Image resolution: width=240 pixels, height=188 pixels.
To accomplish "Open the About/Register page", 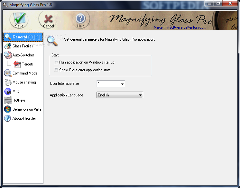I will (24, 118).
